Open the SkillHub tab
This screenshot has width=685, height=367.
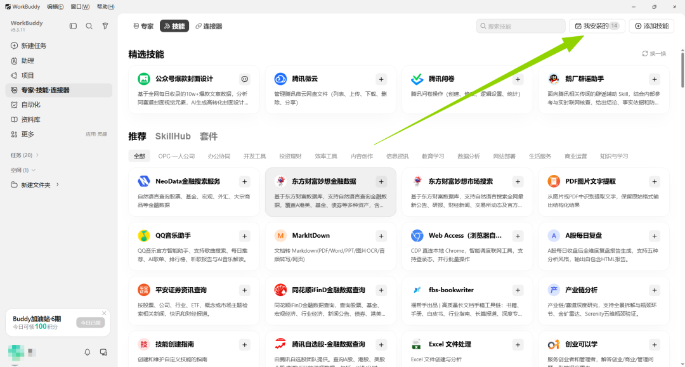173,136
